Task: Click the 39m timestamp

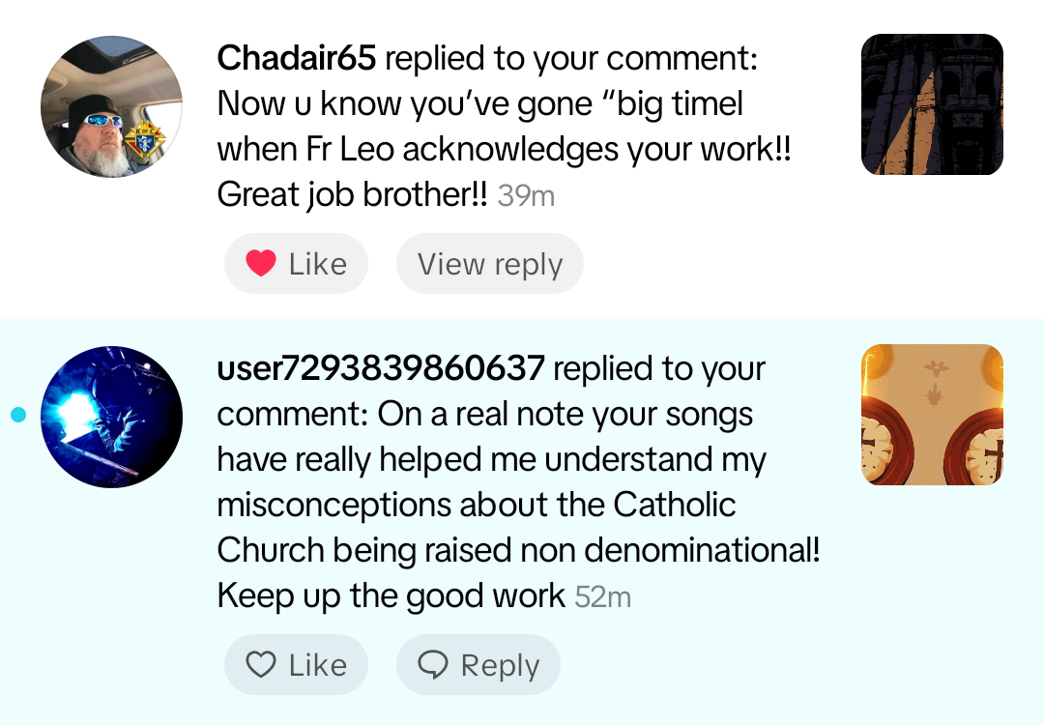Action: click(x=526, y=196)
